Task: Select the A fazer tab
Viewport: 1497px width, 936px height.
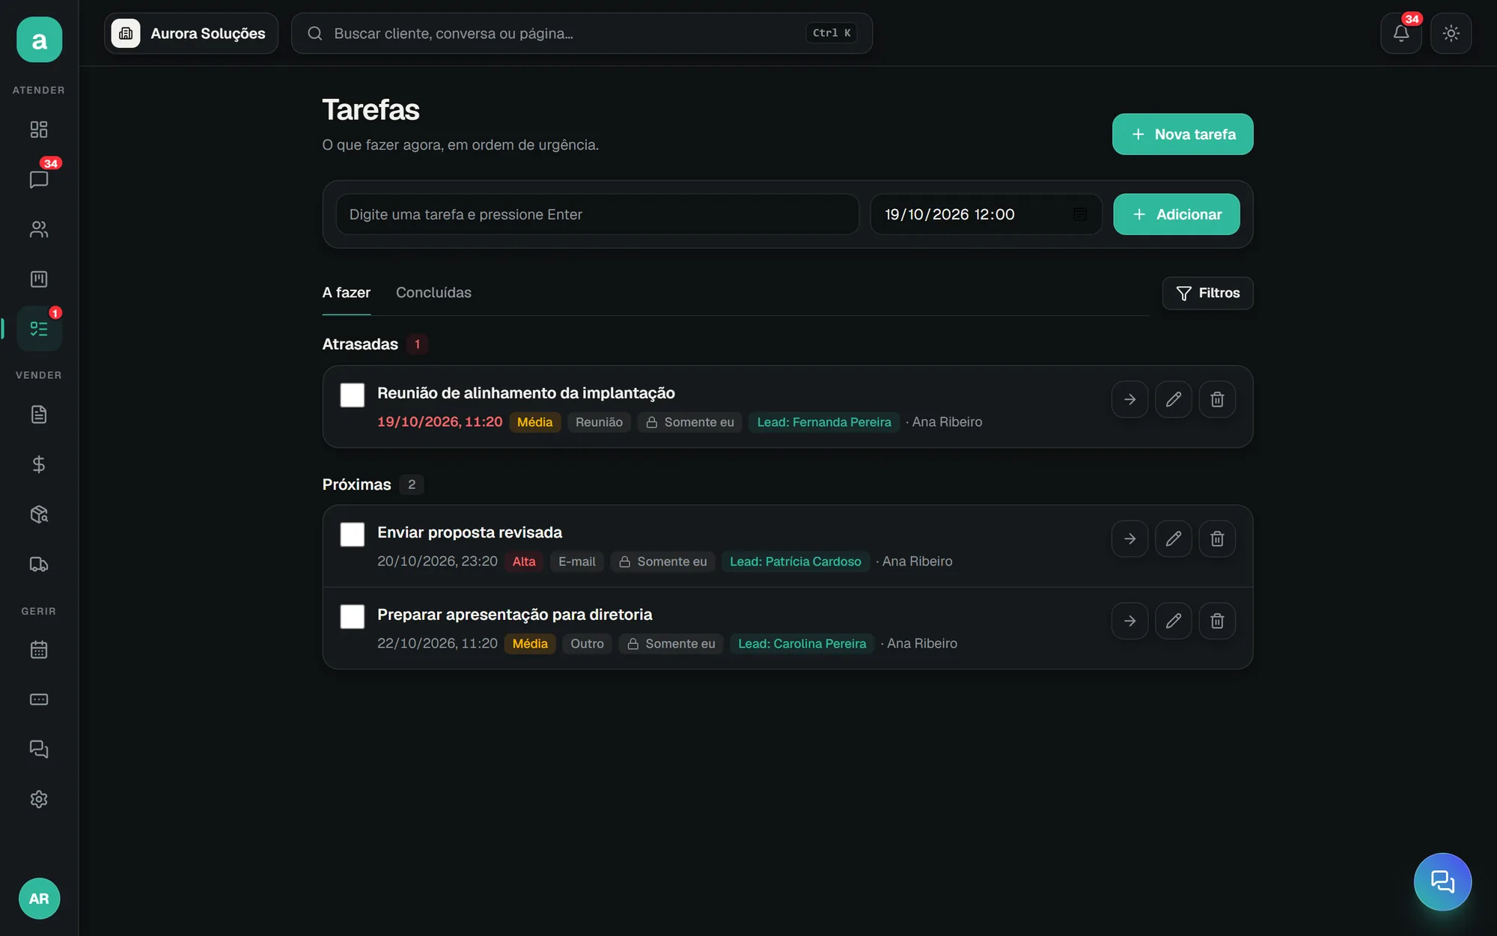Action: 347,293
